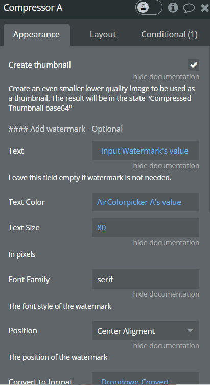210x385 pixels.
Task: Click the Position dropdown arrow
Action: (x=190, y=331)
